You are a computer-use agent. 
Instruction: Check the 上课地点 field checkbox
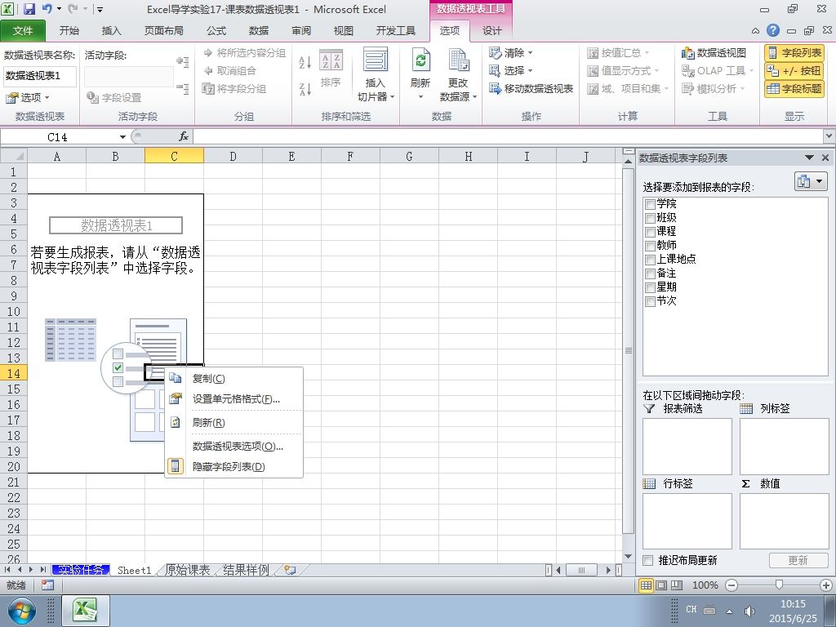(x=650, y=259)
